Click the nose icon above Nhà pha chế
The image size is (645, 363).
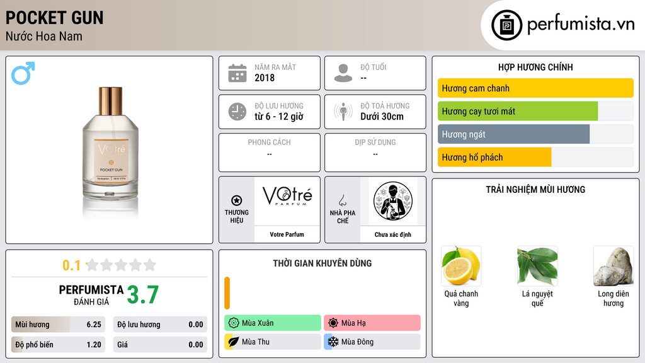[342, 200]
